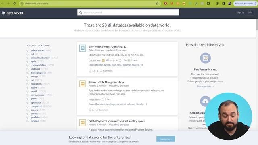Screen dimensions: 258x145
Task: Open the completed topic
Action: pyautogui.click(x=36, y=106)
